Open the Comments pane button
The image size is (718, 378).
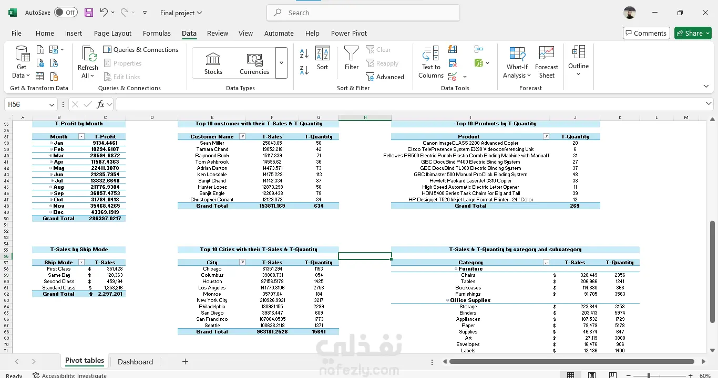(x=646, y=33)
